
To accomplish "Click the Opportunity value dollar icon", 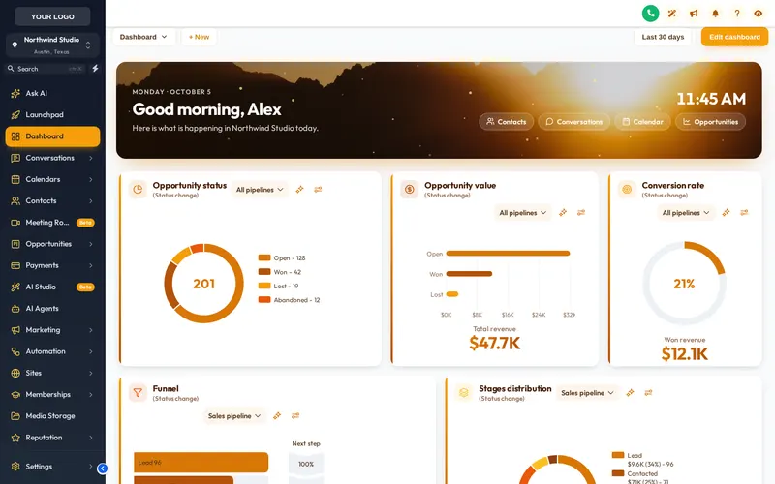I will (409, 189).
